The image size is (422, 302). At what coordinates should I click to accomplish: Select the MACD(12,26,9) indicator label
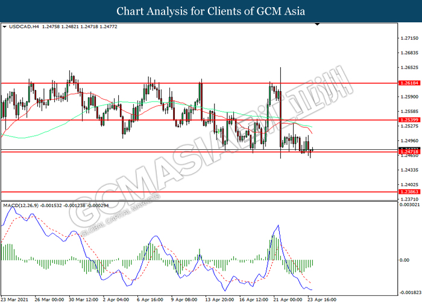[20, 205]
